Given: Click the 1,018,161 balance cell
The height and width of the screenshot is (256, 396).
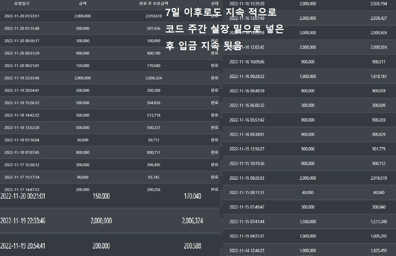Looking at the screenshot, I should [378, 76].
